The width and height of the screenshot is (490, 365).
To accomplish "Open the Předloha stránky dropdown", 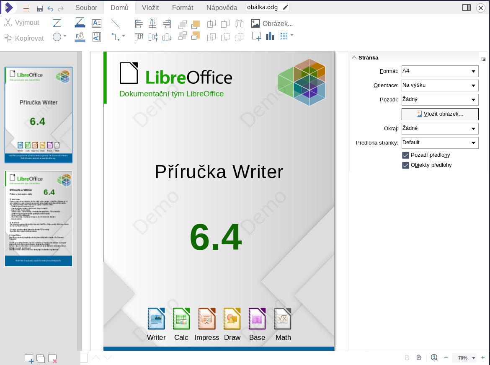I will click(x=440, y=143).
